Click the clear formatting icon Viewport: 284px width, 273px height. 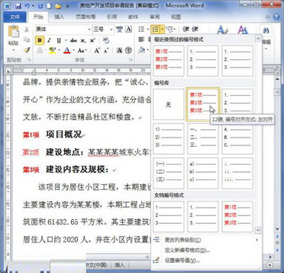pos(106,40)
